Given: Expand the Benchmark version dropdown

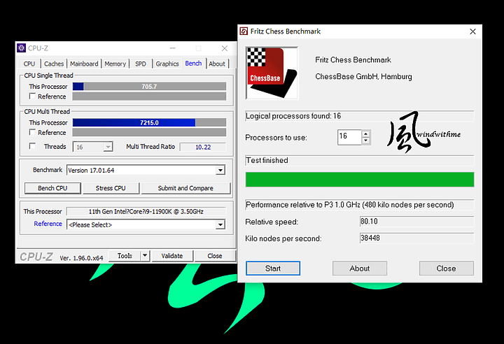Looking at the screenshot, I should click(x=220, y=170).
